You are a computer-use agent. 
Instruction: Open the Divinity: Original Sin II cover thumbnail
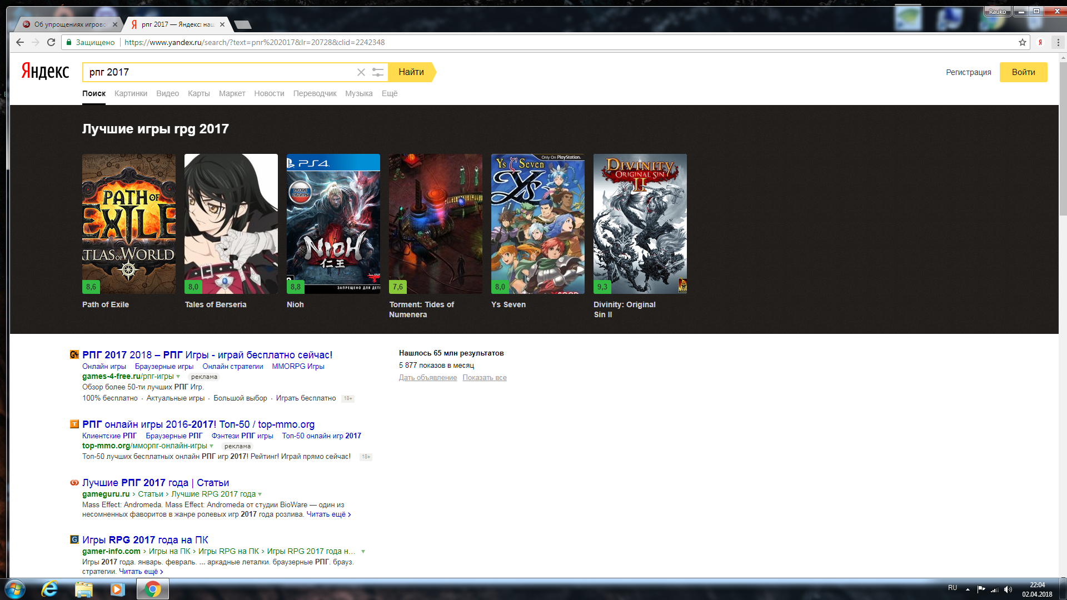click(x=640, y=223)
